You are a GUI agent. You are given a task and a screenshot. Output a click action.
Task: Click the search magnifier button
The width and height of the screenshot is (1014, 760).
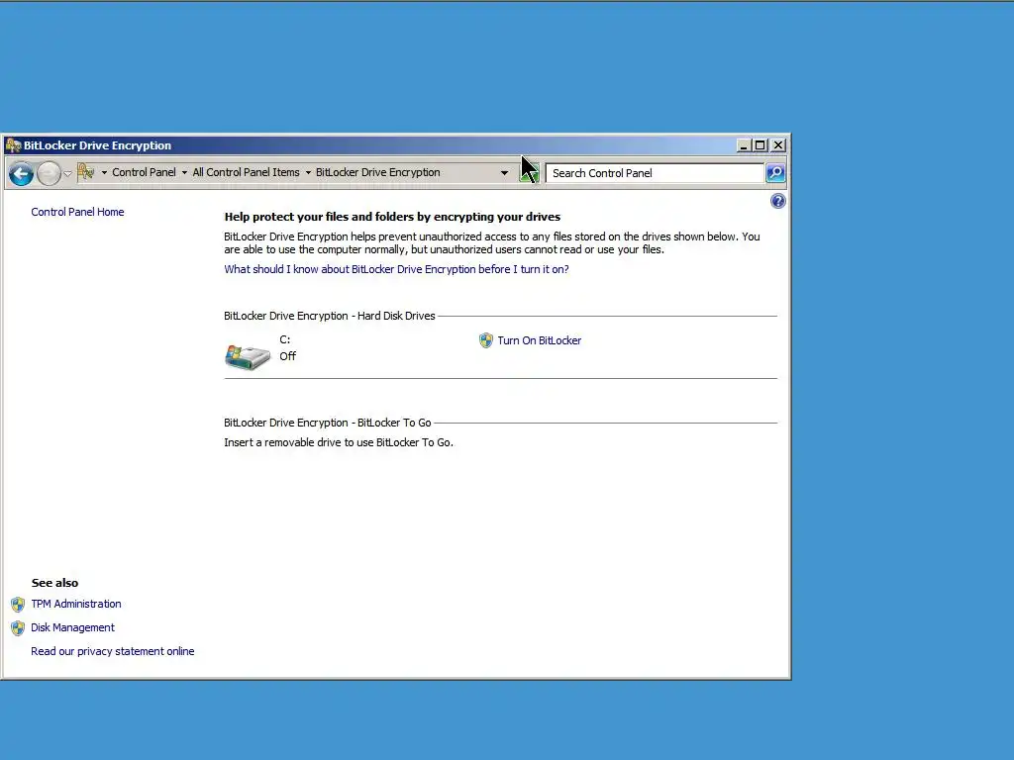coord(775,172)
